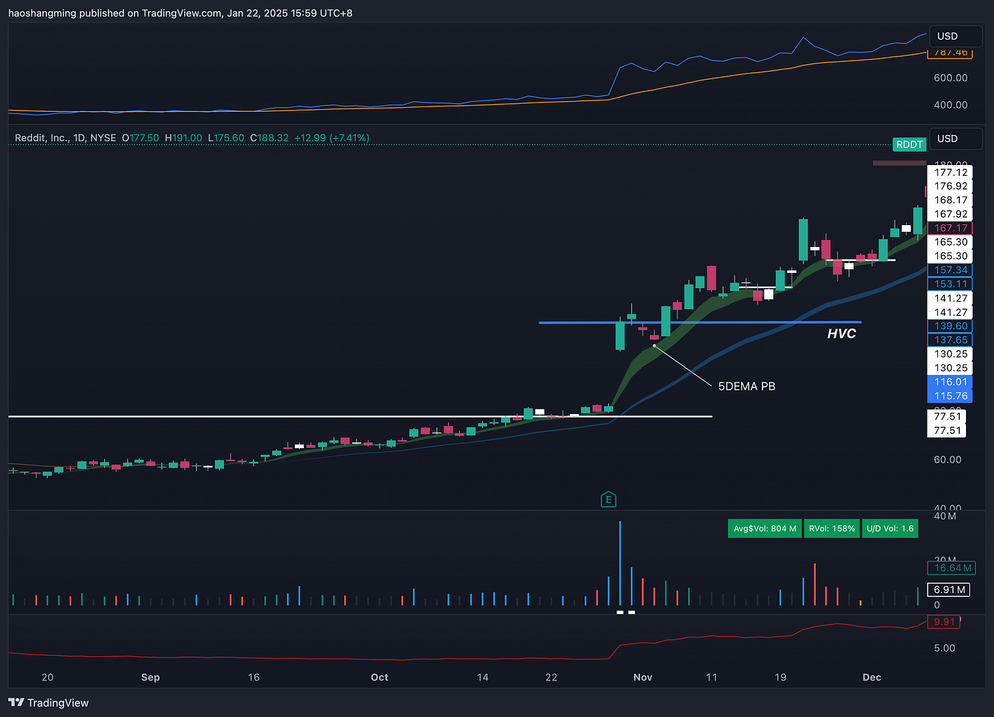The image size is (994, 717).
Task: Click the 400.00 axis label on the top pane
Action: click(950, 105)
